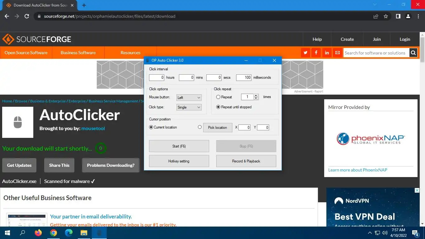Open the Windows Start menu

tap(7, 232)
